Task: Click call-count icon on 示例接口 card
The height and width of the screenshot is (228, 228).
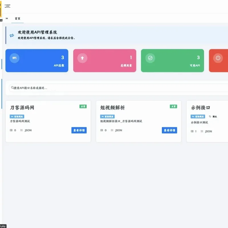Action: click(x=192, y=131)
